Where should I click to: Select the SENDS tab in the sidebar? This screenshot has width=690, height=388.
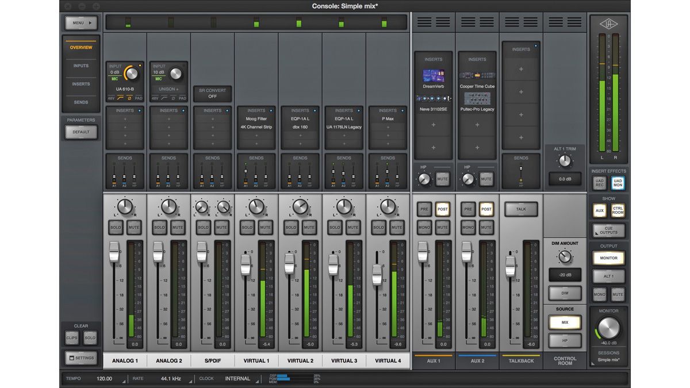pos(80,102)
